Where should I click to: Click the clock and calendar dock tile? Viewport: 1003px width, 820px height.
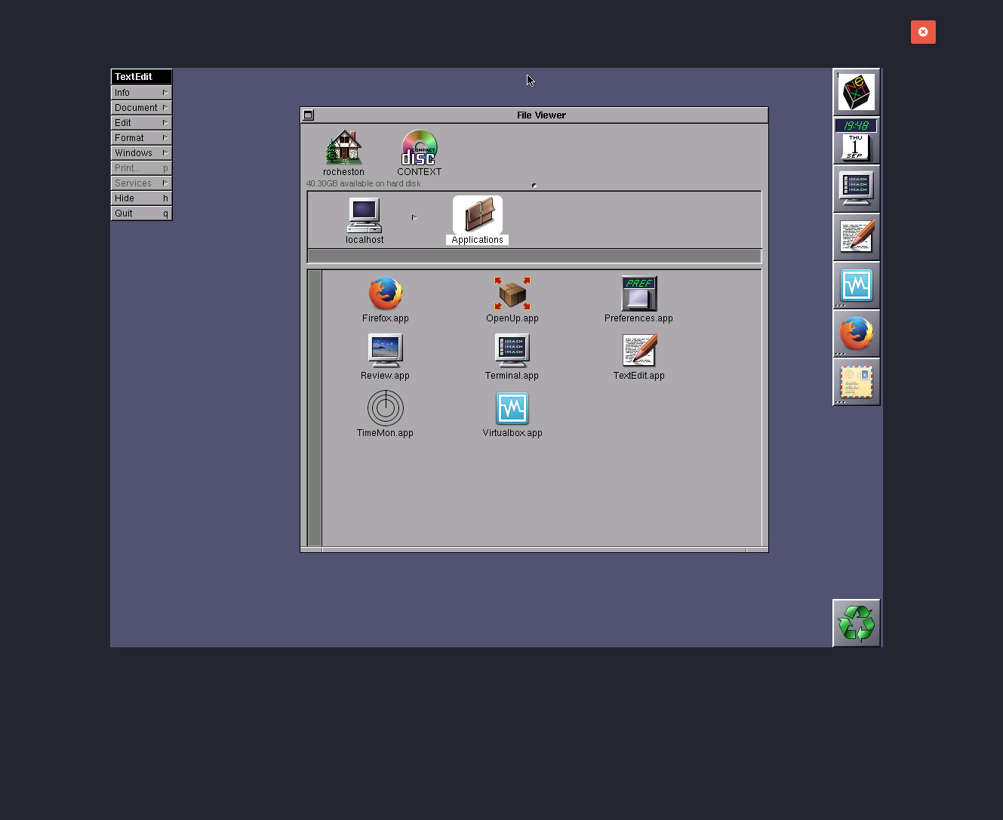[x=856, y=140]
